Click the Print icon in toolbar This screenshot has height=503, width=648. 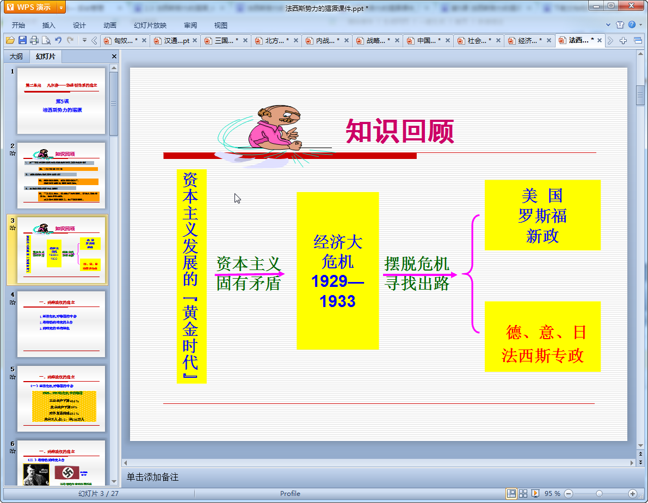[x=34, y=40]
